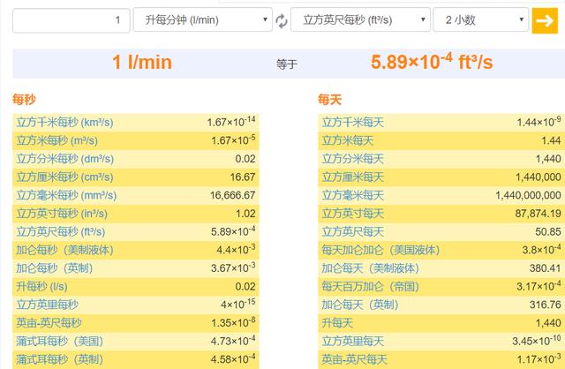Open the 2 小数 decimals dropdown

tap(480, 19)
